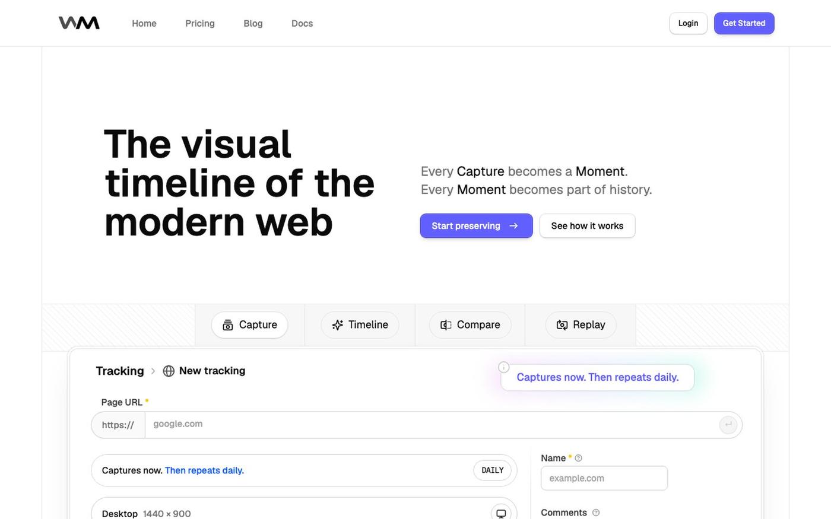Click the New tracking breadcrumb text
This screenshot has width=831, height=519.
(x=212, y=371)
